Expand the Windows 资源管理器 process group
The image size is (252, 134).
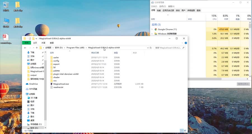(x=152, y=34)
